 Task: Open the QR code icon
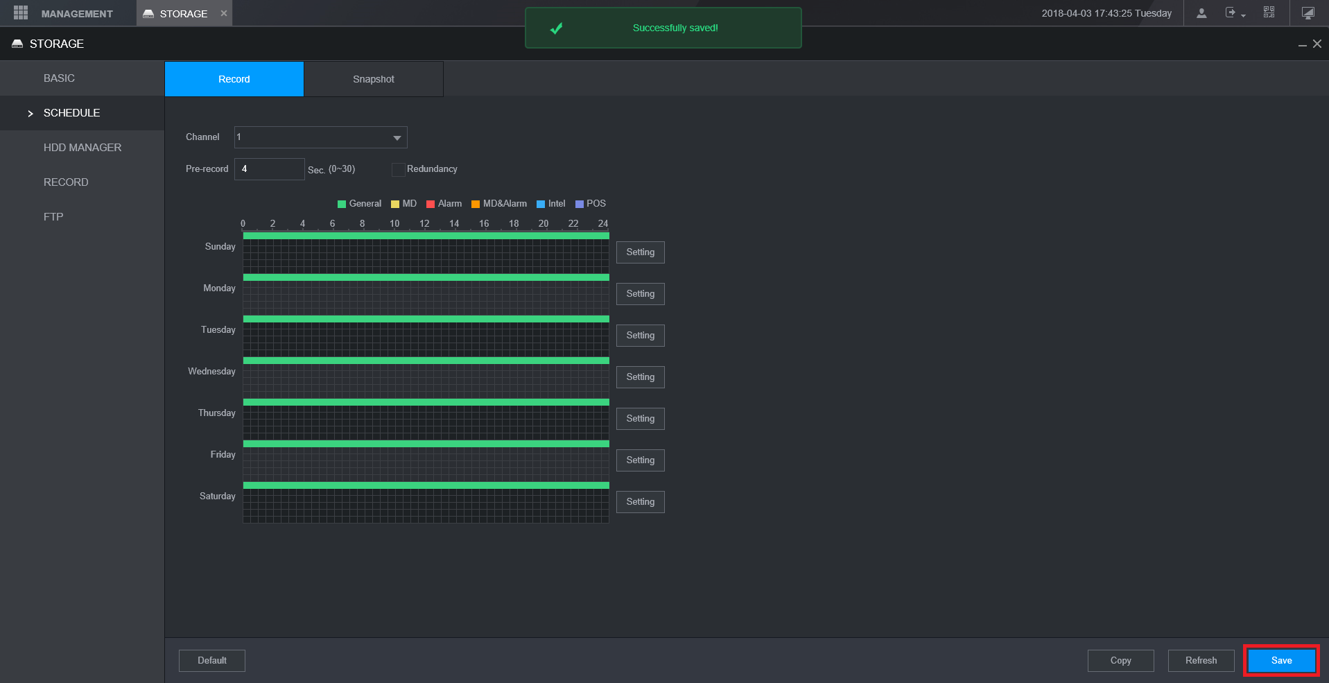click(x=1269, y=12)
